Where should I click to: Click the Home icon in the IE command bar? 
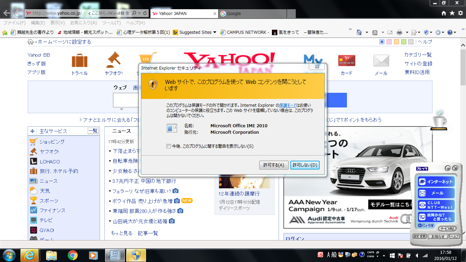[359, 32]
